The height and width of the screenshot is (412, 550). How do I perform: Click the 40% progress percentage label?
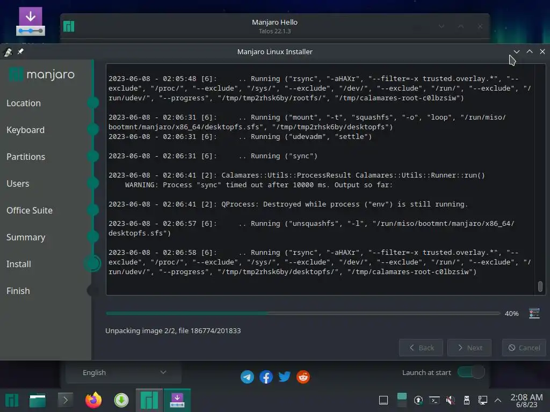click(511, 313)
